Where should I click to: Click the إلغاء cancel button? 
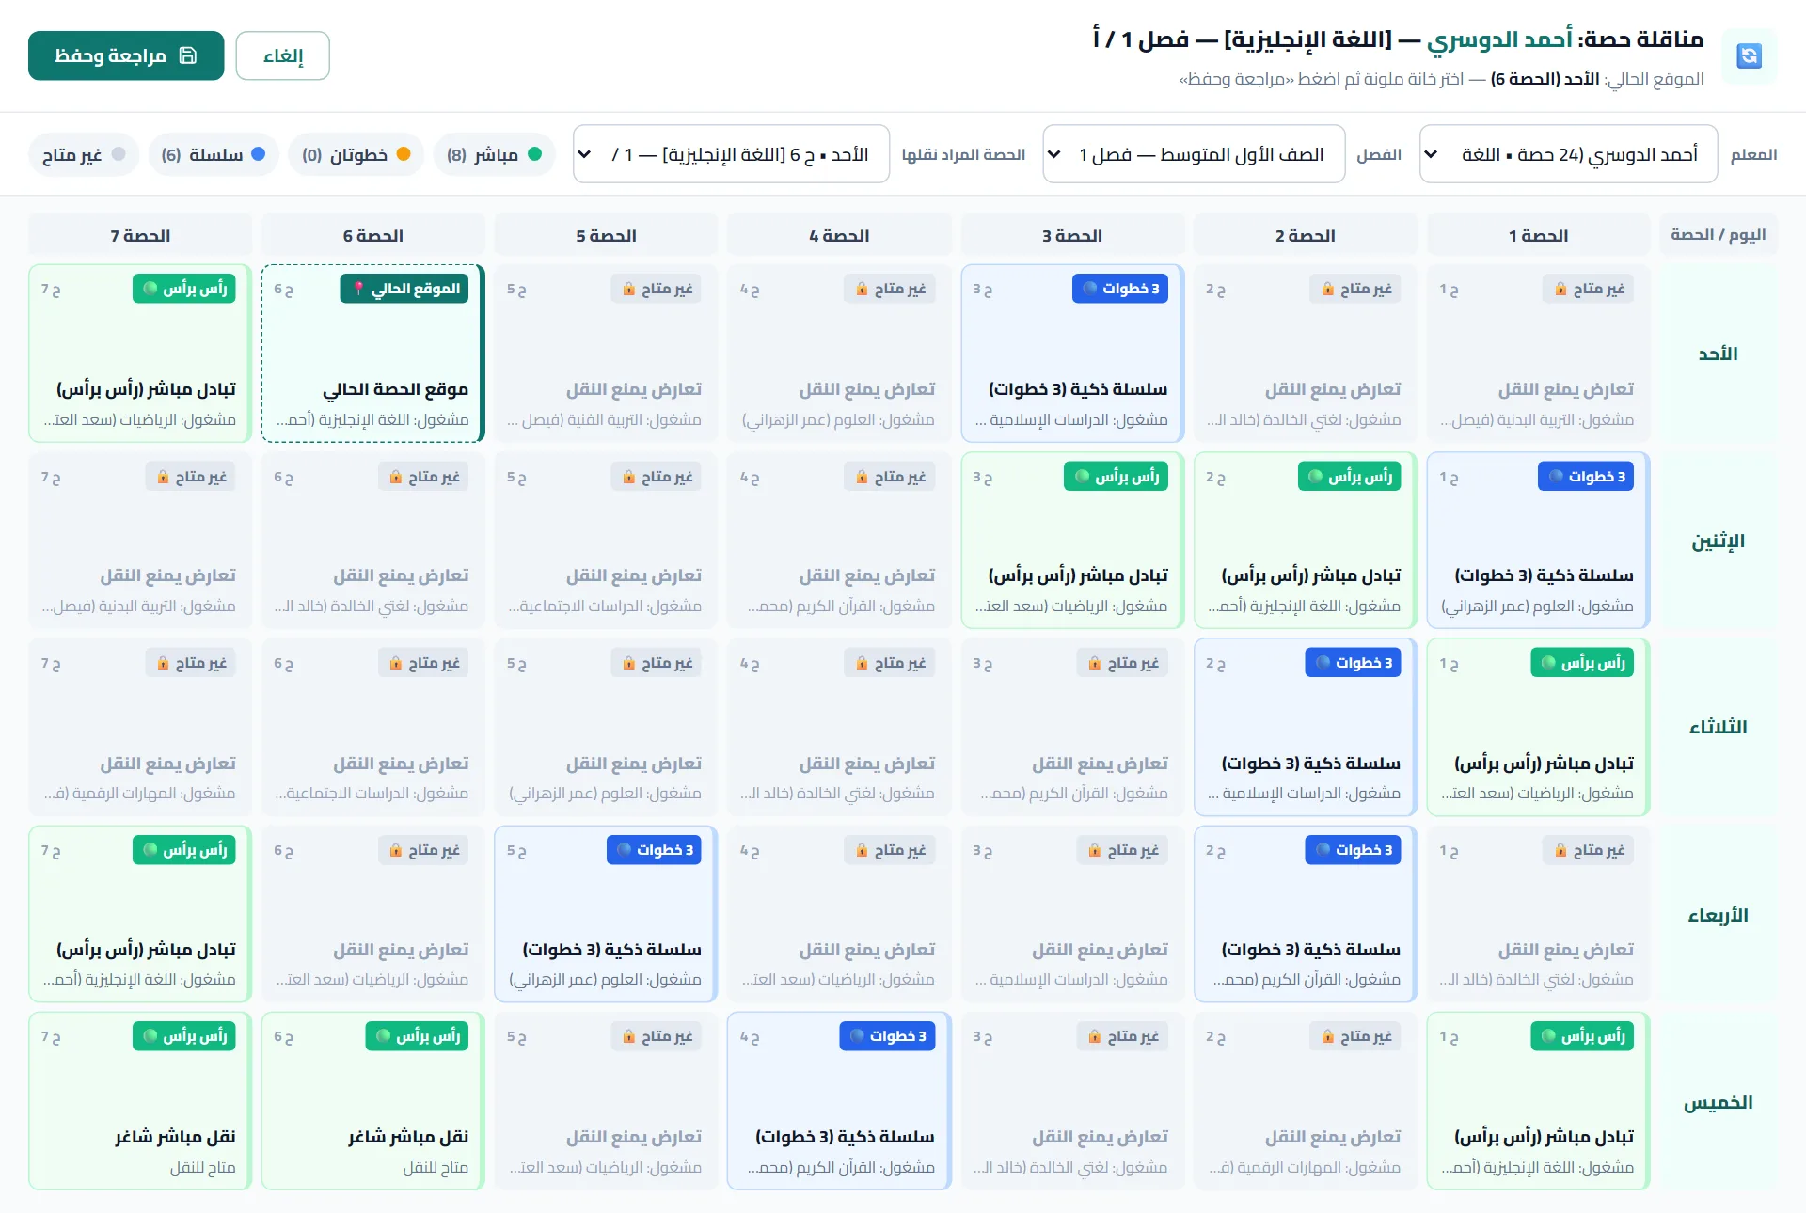click(282, 55)
